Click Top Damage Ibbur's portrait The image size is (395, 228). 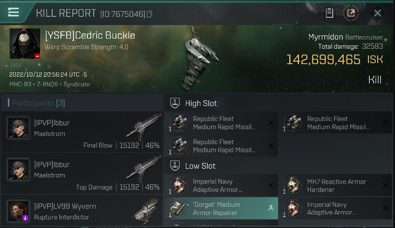click(18, 170)
